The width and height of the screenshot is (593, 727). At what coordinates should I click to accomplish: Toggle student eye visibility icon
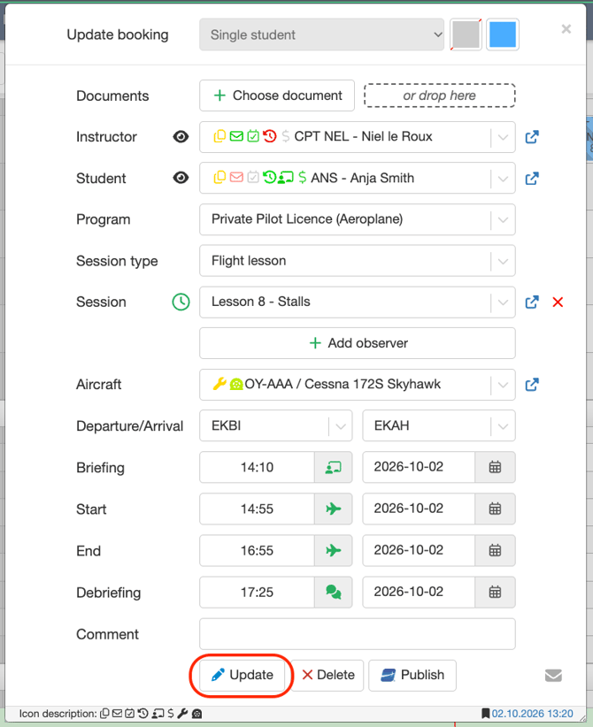[181, 178]
